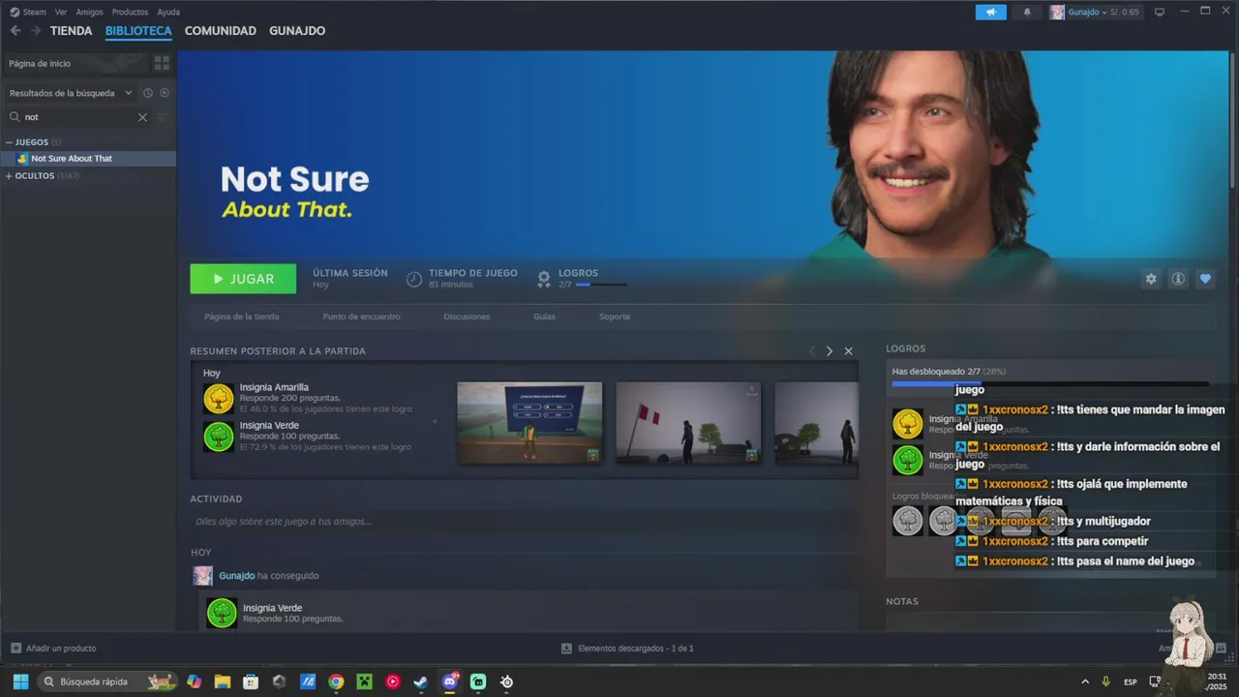Expand the Resultados de la búsqueda dropdown

[71, 93]
